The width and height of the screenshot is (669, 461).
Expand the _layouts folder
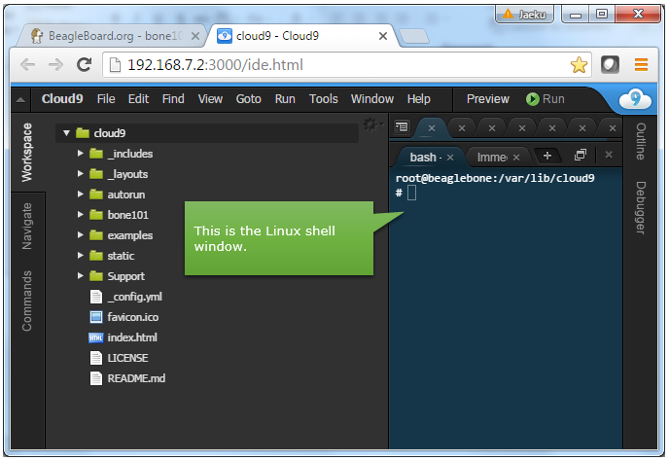80,174
